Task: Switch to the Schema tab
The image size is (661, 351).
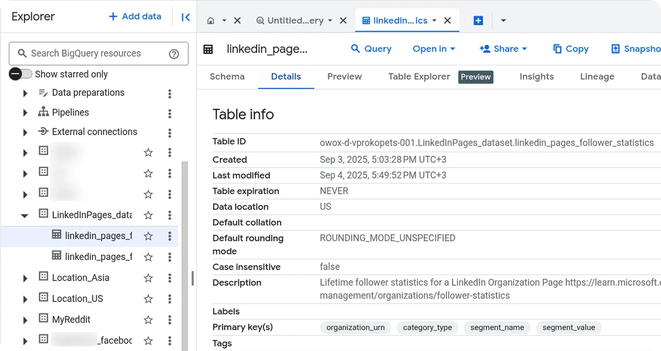Action: click(227, 77)
